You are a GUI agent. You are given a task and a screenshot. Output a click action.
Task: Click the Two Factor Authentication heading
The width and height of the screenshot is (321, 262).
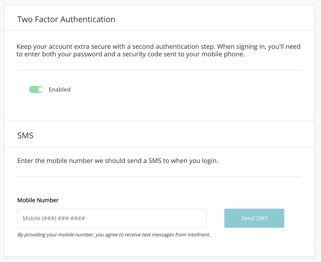click(x=66, y=19)
